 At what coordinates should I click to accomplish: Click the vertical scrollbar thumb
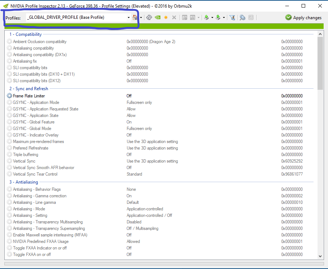tap(320, 63)
